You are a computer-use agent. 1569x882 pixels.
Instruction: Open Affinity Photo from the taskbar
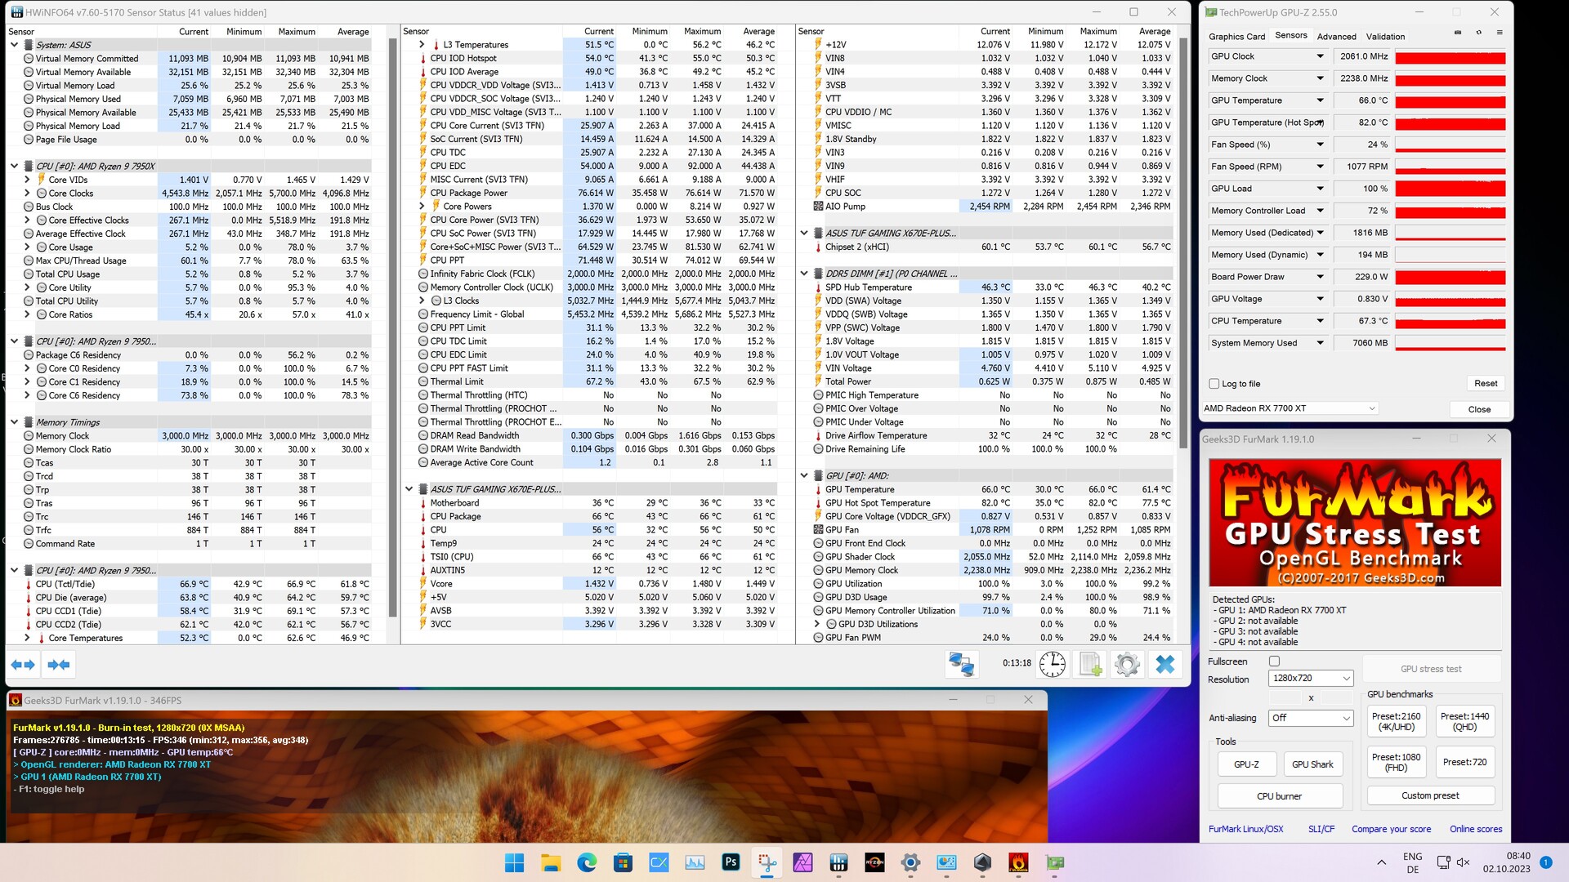pos(802,862)
